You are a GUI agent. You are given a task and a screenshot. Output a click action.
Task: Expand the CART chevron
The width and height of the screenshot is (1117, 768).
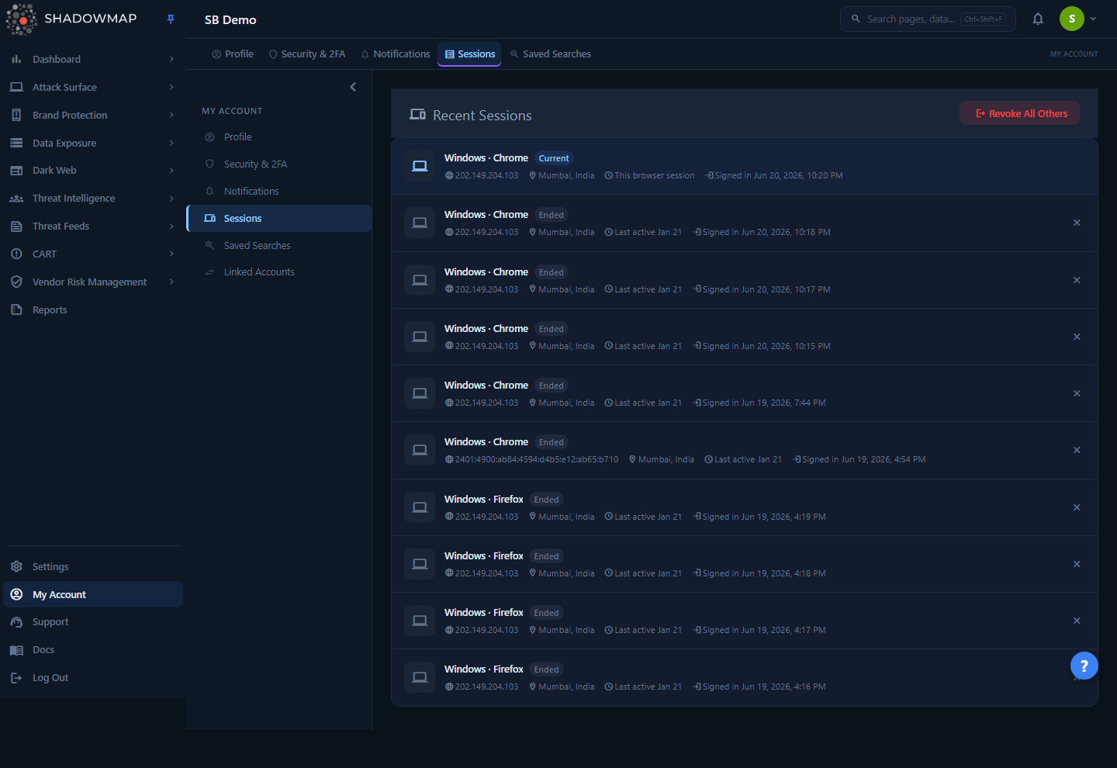[x=171, y=254]
